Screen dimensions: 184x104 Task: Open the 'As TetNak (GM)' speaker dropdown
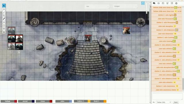click(x=164, y=102)
